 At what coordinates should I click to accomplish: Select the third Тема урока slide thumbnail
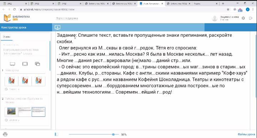click(38, 81)
